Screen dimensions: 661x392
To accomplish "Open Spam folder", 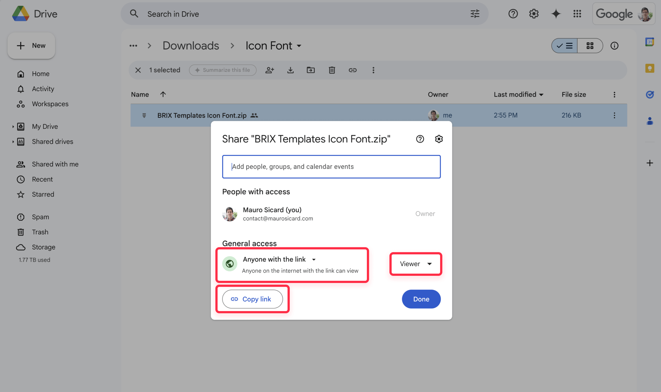I will [33, 217].
